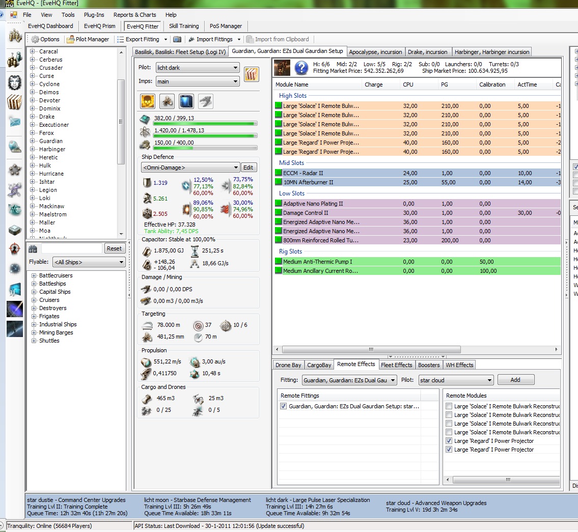Click the winged ship icon beside skull button
This screenshot has width=578, height=532.
(x=167, y=101)
